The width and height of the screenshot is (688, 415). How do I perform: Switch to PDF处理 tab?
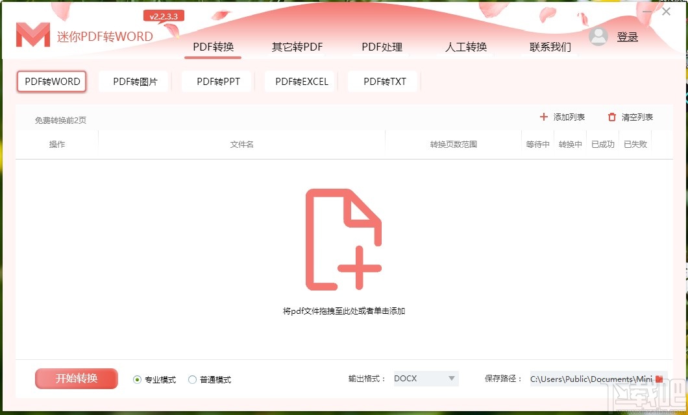tap(382, 47)
